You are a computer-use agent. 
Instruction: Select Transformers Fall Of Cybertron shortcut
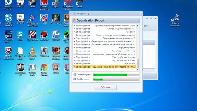click(32, 20)
